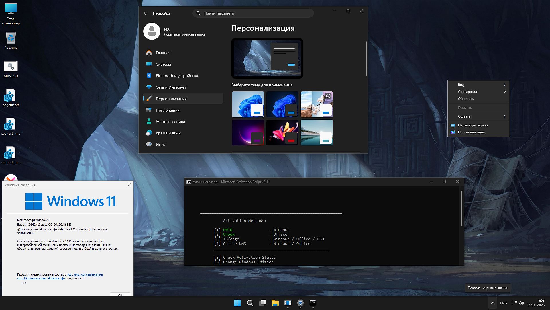Focus the Найти параметр search field
The height and width of the screenshot is (310, 550).
tap(253, 13)
